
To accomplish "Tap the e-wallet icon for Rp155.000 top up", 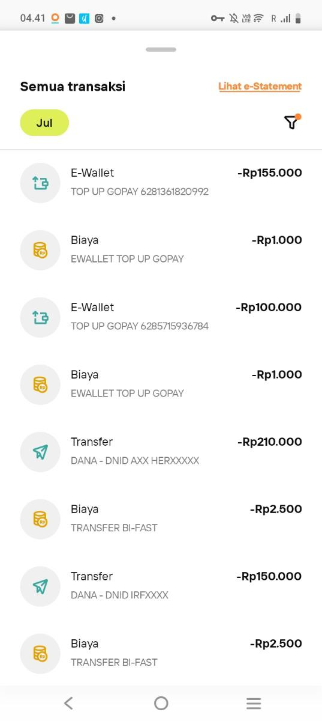I will point(40,183).
